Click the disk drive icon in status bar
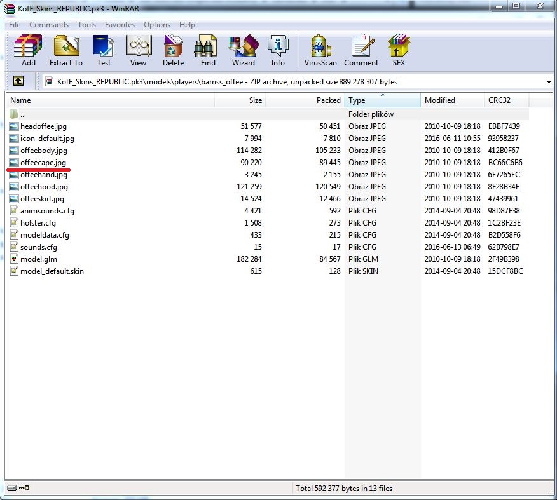The image size is (557, 500). click(12, 488)
